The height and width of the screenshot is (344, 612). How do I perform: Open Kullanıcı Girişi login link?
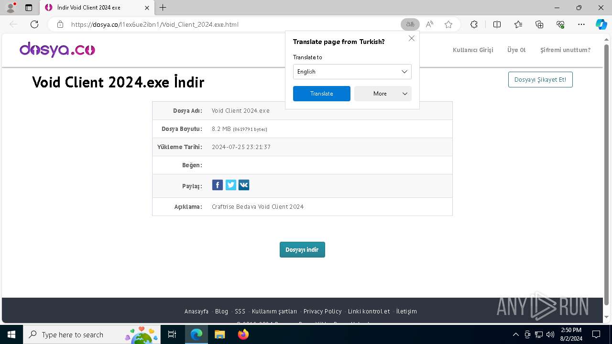point(473,50)
